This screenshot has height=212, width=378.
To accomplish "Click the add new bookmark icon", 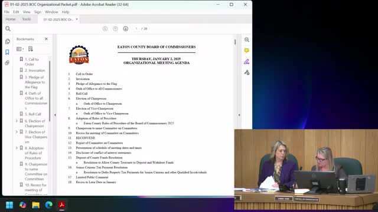I will 30,49.
